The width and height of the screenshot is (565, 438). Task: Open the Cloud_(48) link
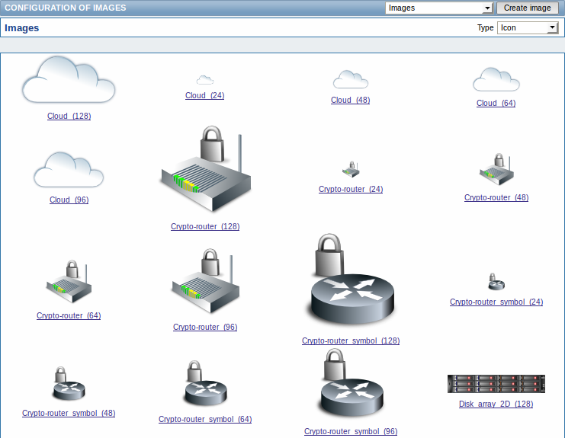(351, 100)
